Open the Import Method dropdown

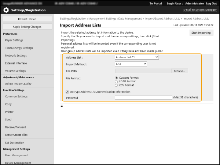coord(131,64)
